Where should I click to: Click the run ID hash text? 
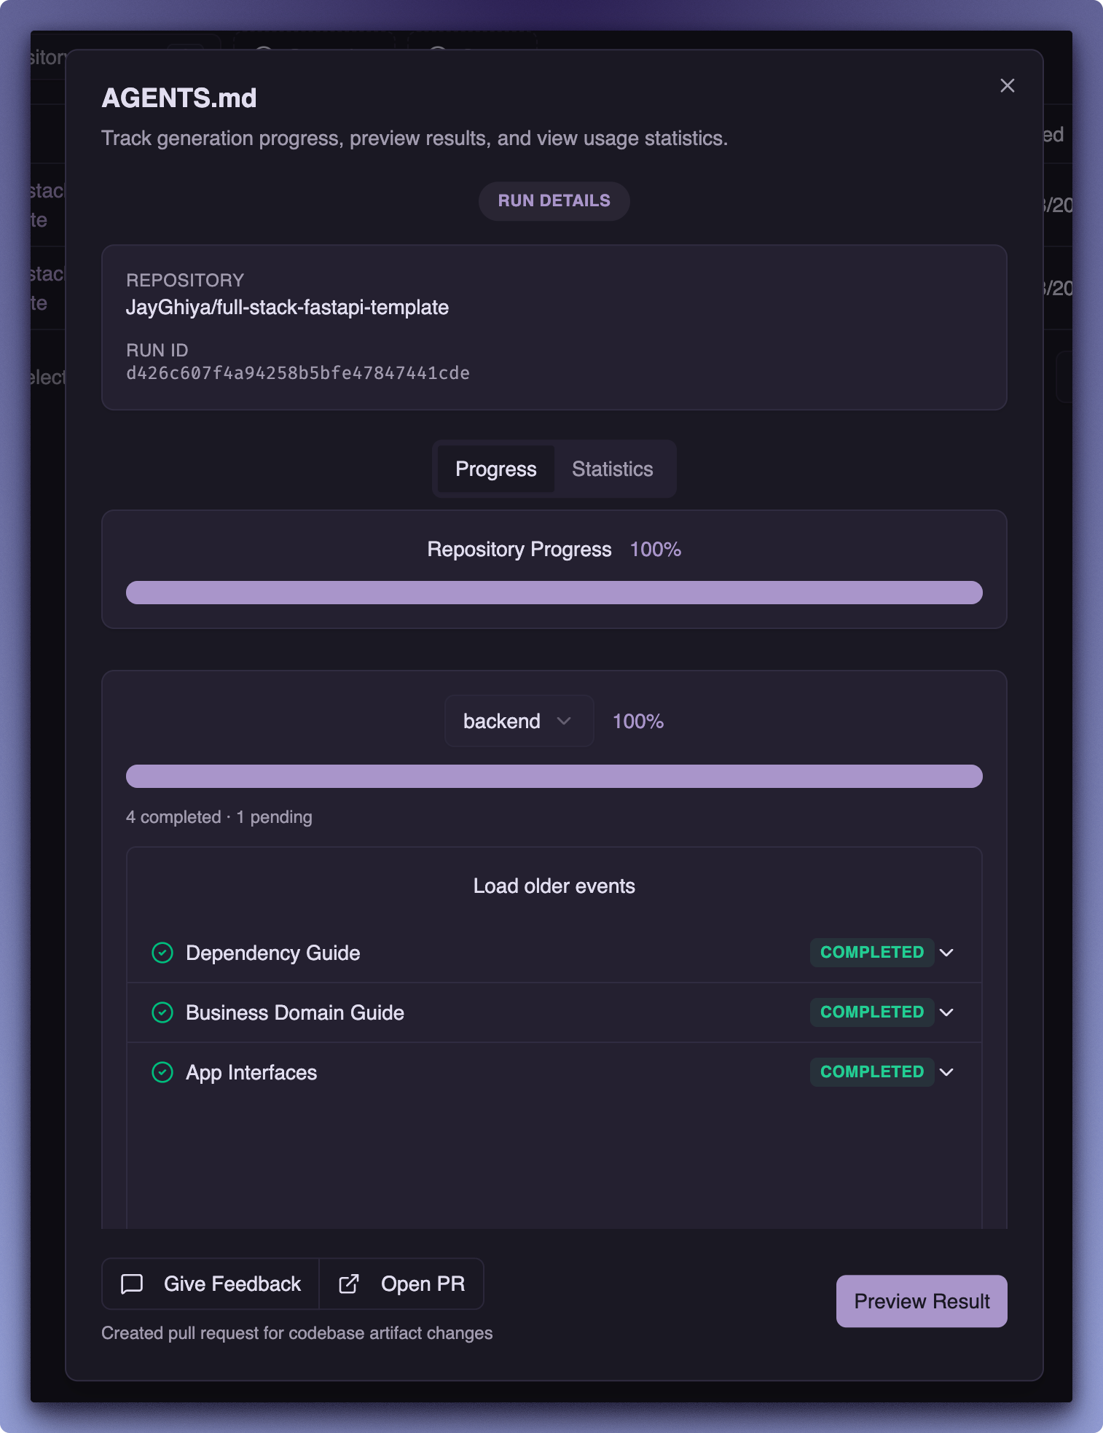[297, 373]
